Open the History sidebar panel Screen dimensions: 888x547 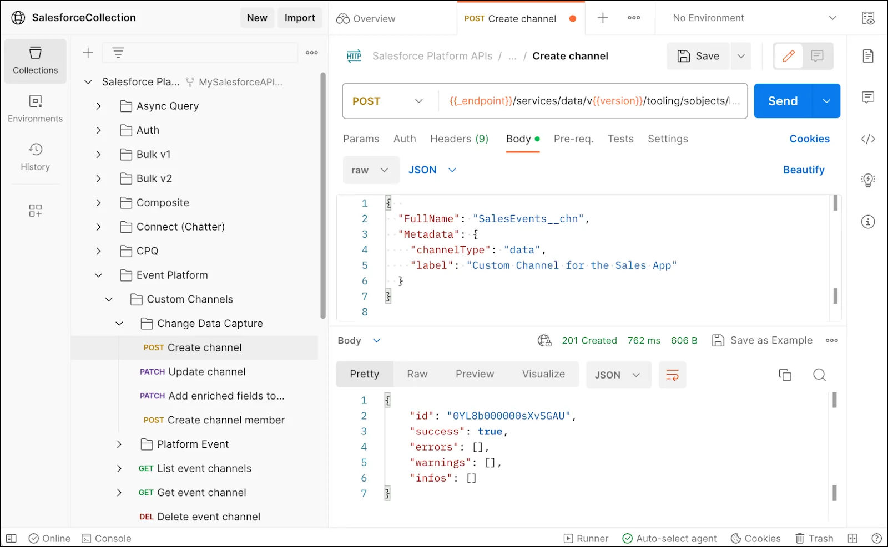tap(36, 157)
